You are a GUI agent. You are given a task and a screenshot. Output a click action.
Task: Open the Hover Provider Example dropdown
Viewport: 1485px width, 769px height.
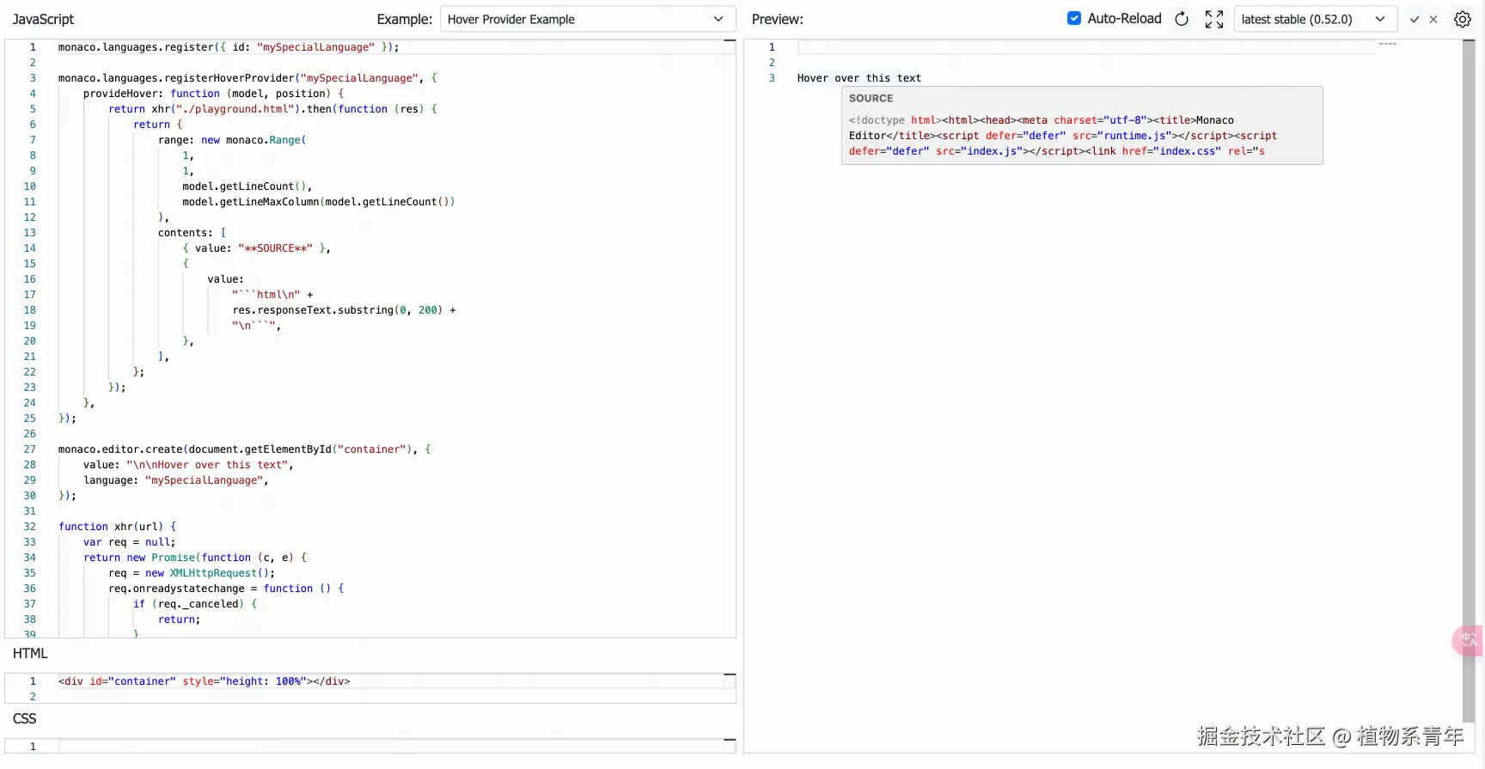[588, 19]
